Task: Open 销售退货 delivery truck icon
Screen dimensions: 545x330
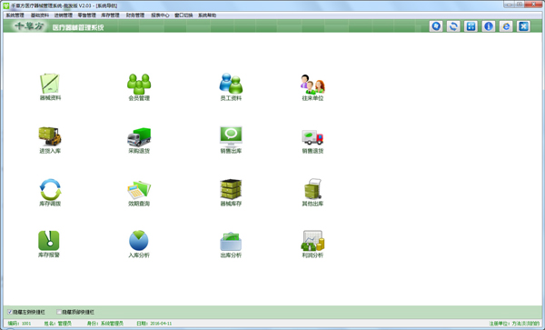Action: tap(312, 137)
